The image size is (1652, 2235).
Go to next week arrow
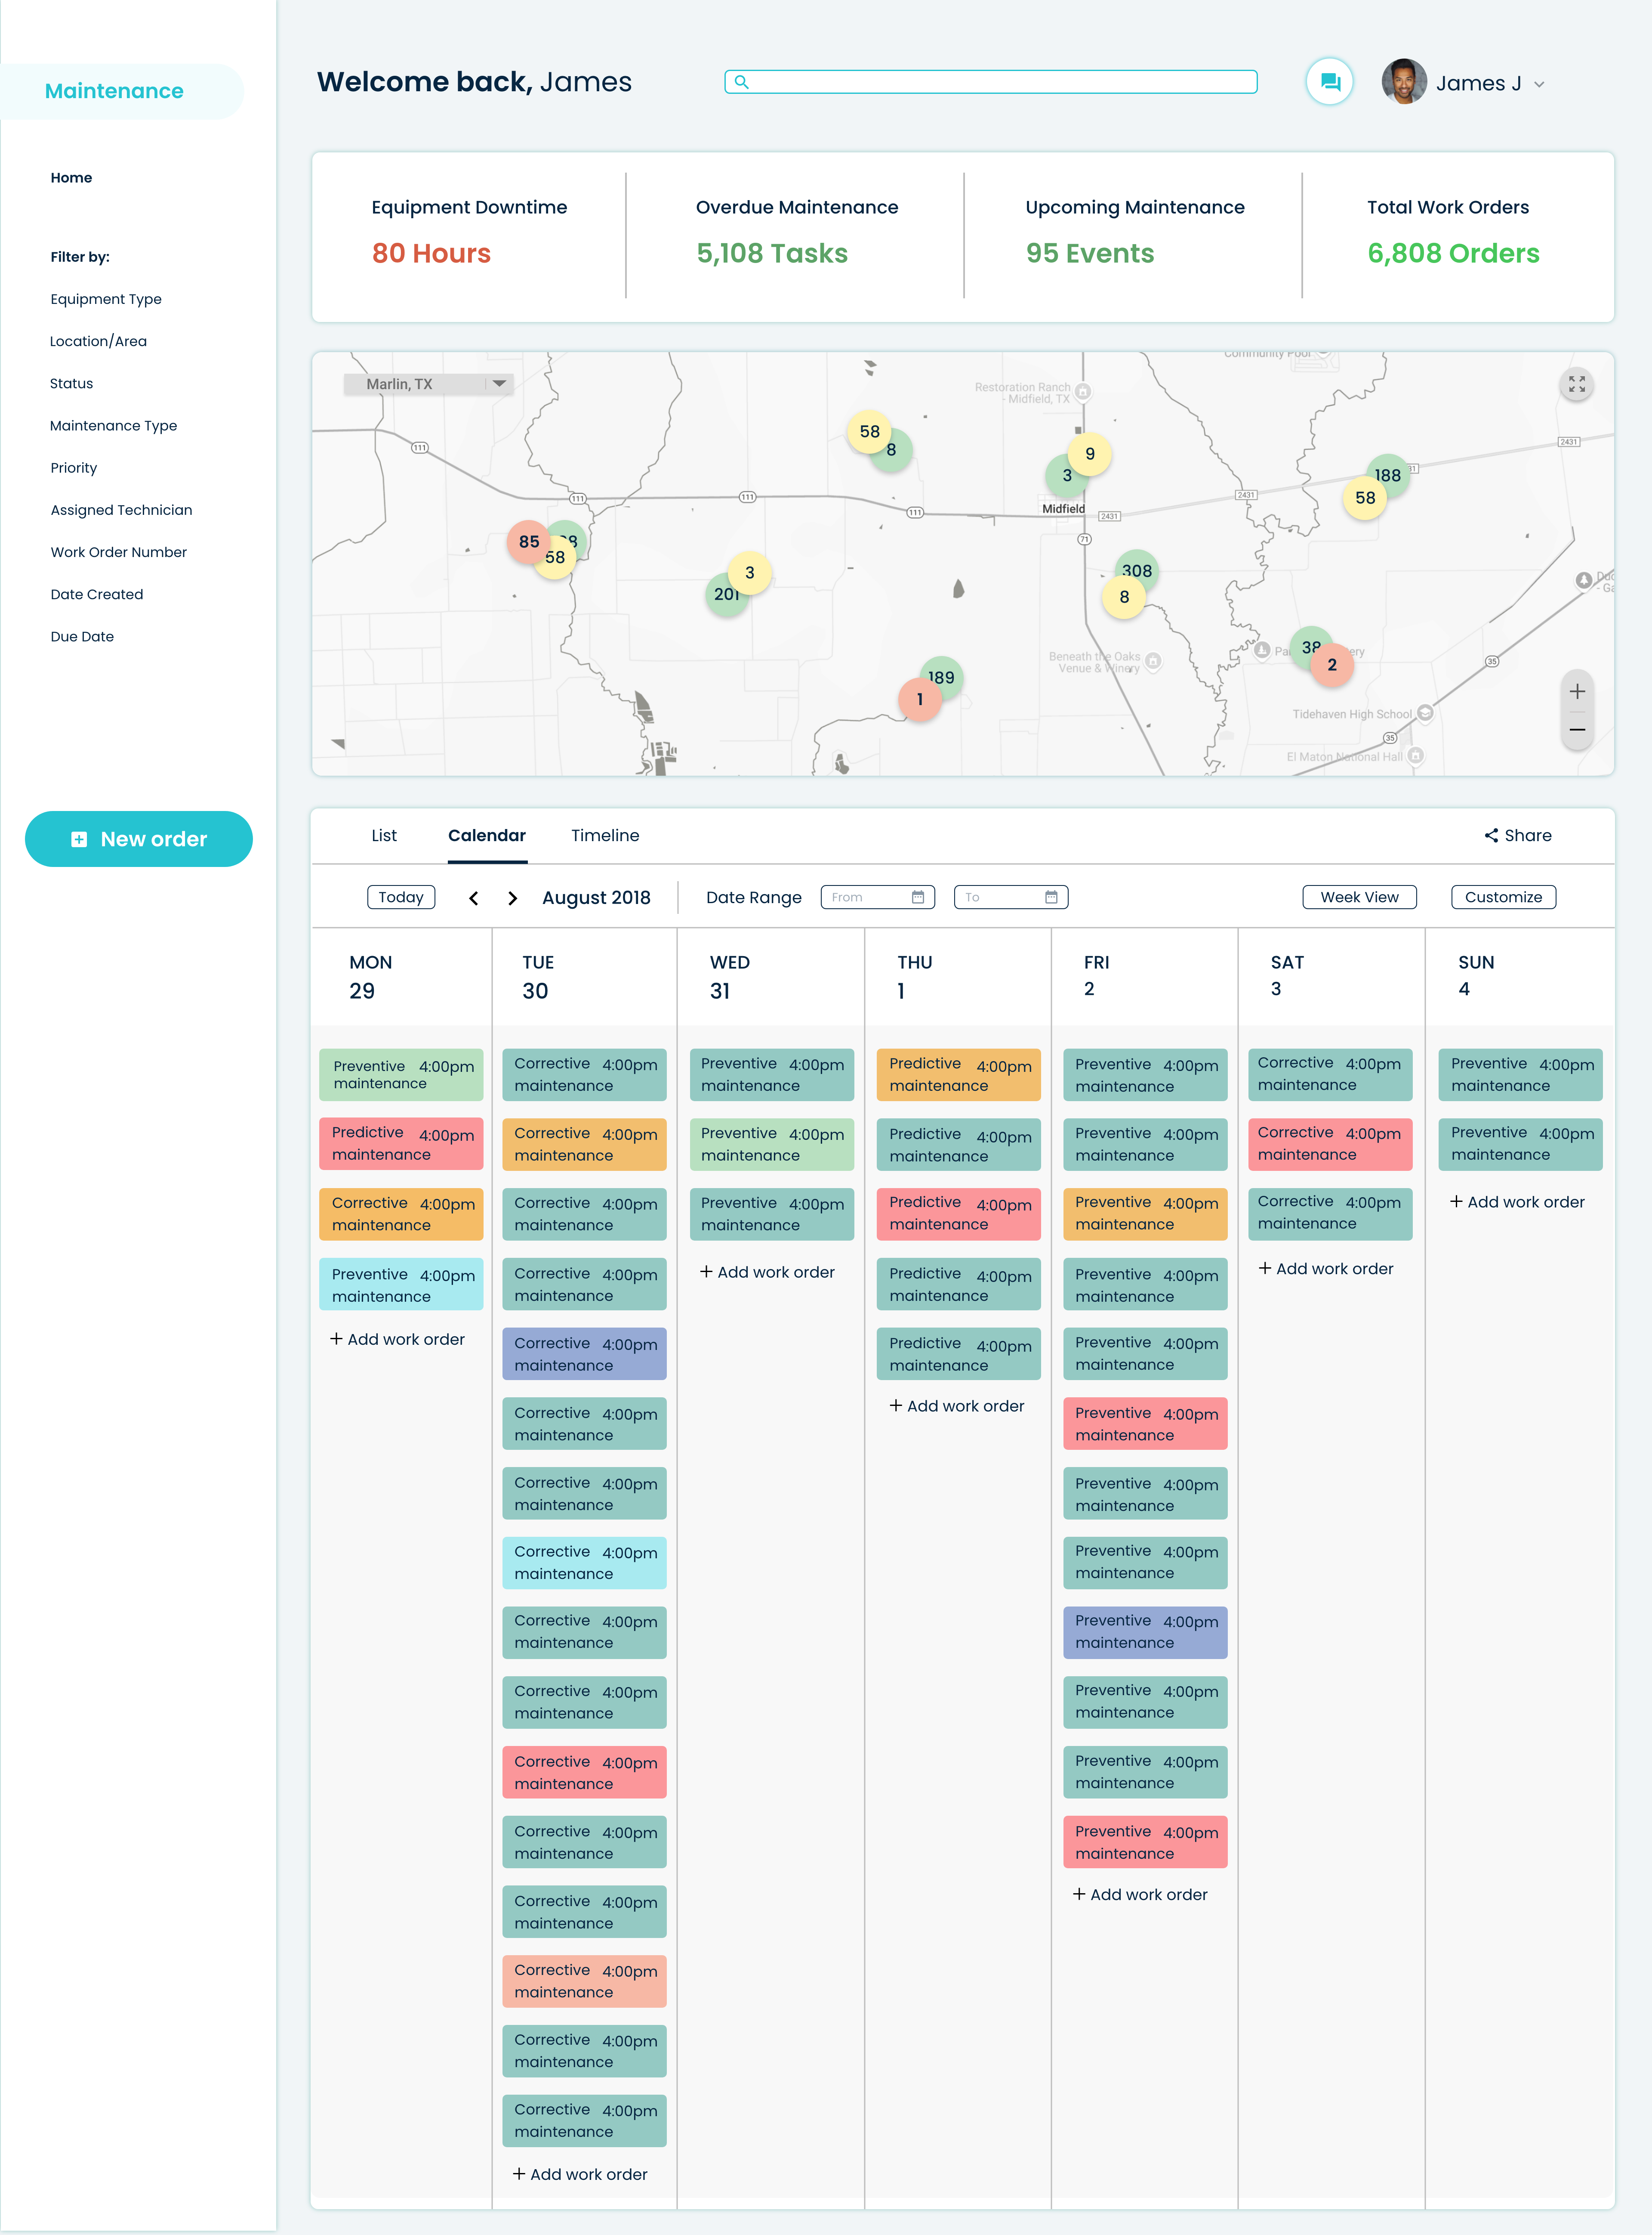(x=512, y=898)
